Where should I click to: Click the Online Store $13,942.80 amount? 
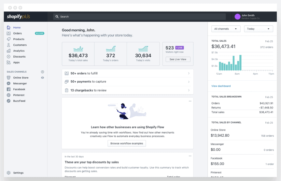point(220,135)
